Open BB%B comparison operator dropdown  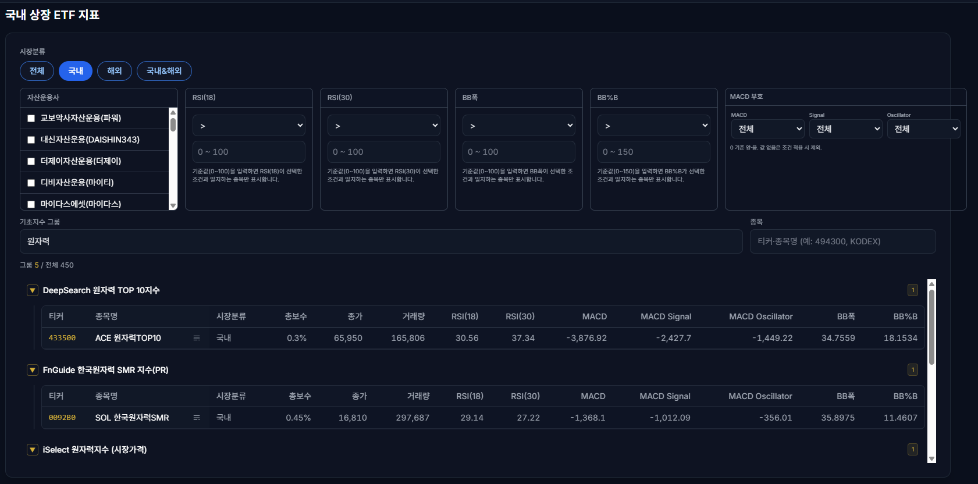[x=654, y=126]
